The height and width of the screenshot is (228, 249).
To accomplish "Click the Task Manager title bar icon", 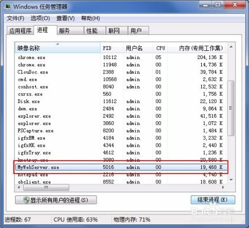I will click(8, 7).
